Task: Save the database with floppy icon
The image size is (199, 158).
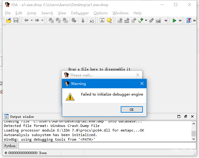Action: click(16, 20)
